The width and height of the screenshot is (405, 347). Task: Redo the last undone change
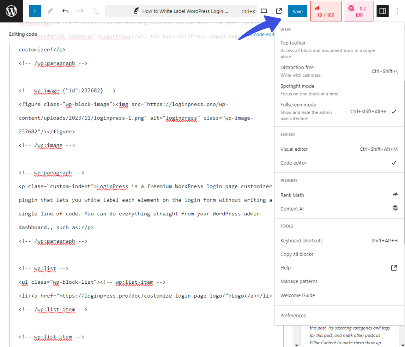coord(81,11)
